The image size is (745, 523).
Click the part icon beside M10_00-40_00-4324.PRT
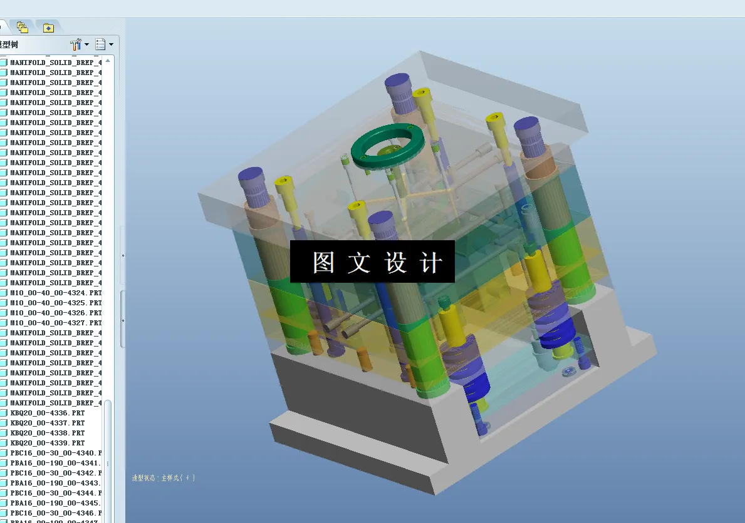coord(6,293)
